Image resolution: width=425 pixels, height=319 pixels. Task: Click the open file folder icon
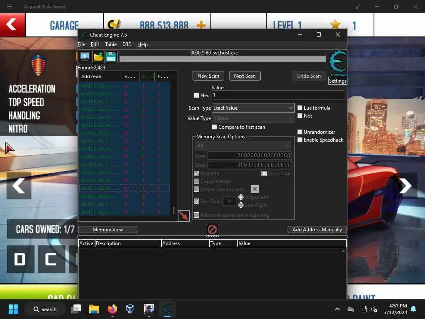[x=98, y=57]
